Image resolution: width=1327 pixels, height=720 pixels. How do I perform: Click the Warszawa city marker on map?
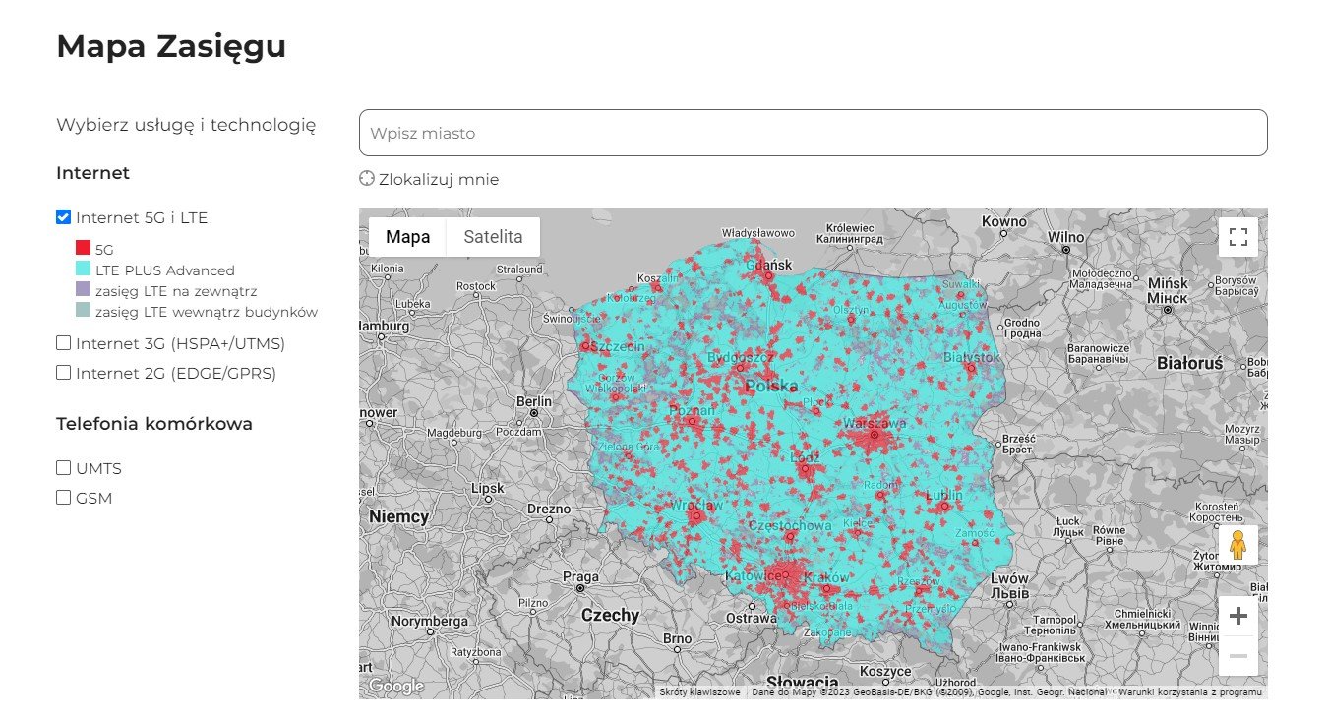coord(874,434)
